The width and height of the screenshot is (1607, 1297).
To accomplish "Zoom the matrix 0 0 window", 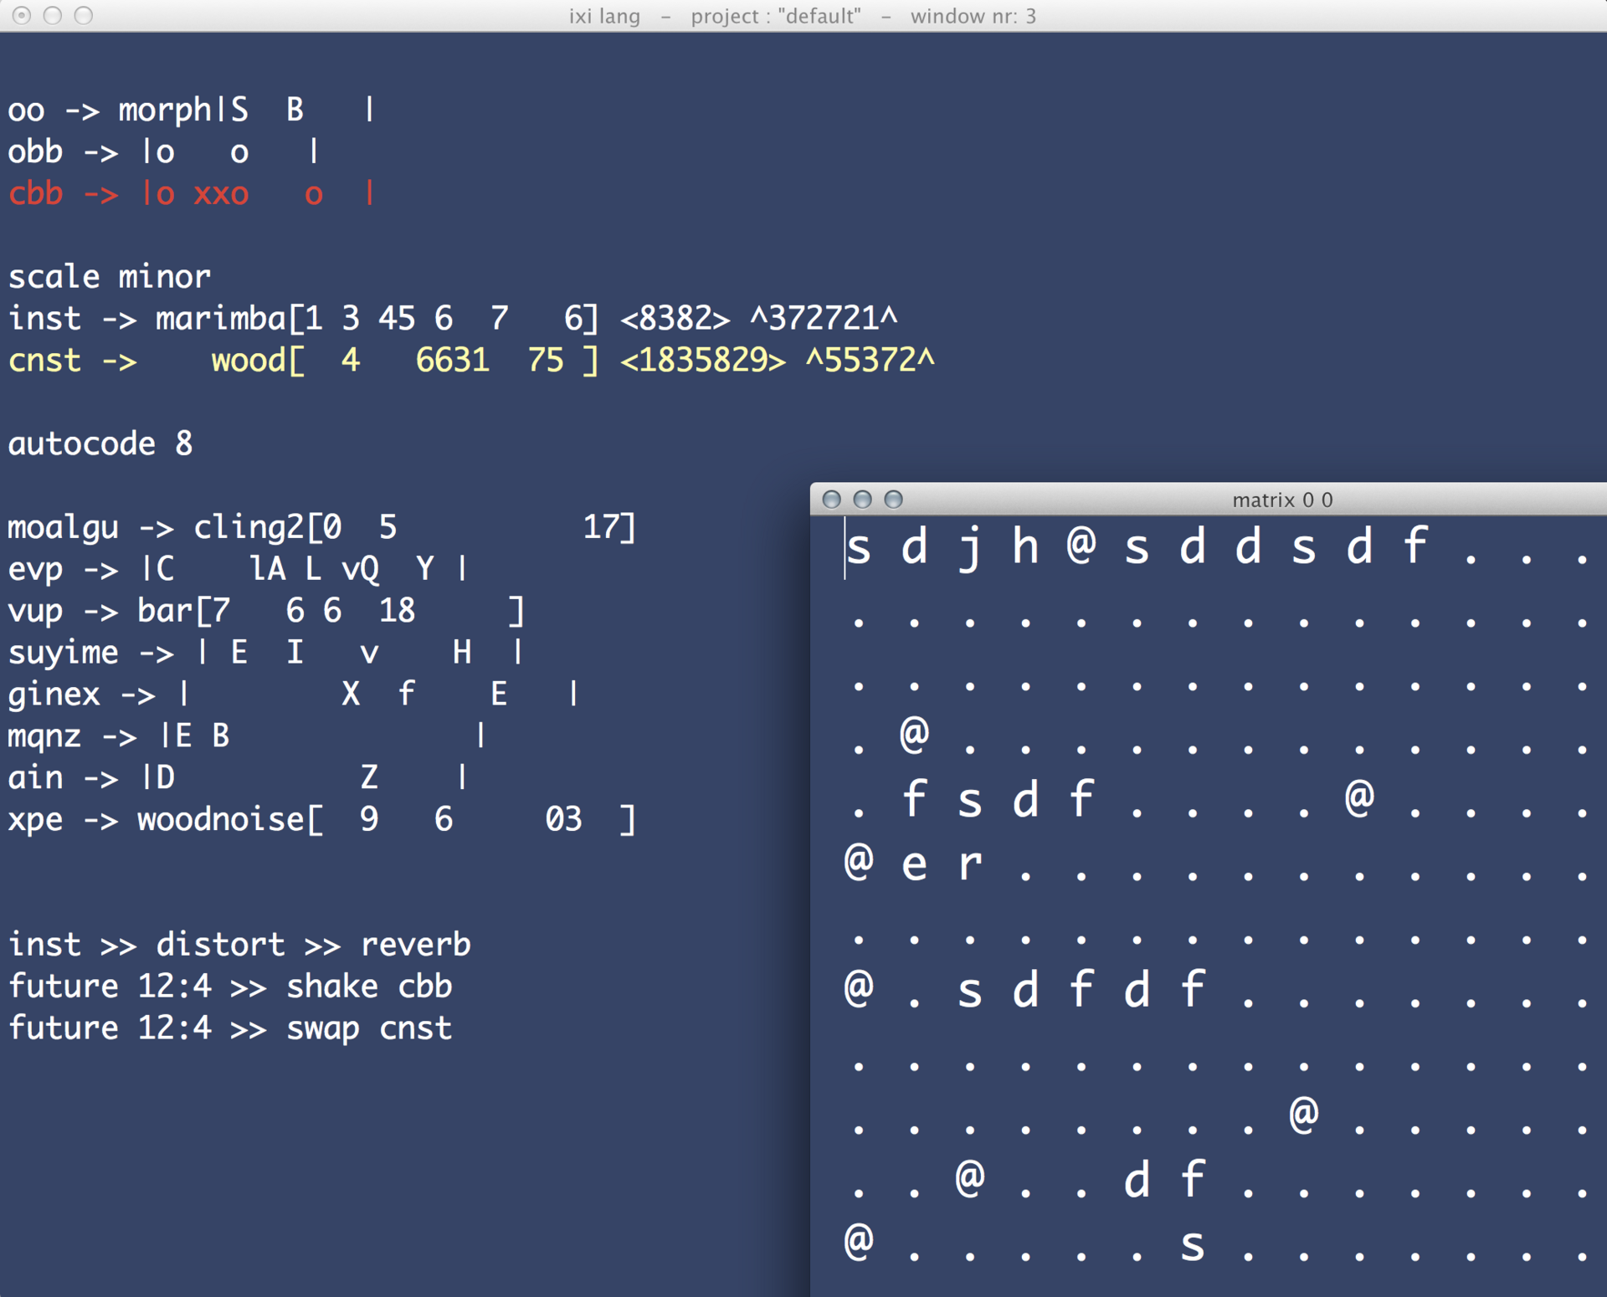I will [893, 500].
